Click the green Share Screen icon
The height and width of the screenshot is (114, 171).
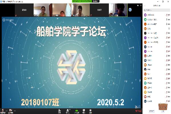(77, 111)
